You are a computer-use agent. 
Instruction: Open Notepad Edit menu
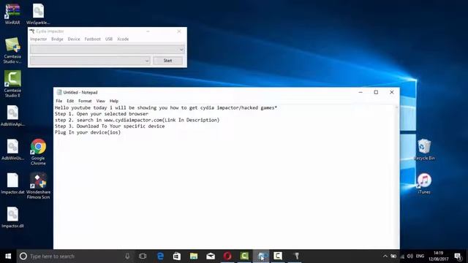coord(70,101)
